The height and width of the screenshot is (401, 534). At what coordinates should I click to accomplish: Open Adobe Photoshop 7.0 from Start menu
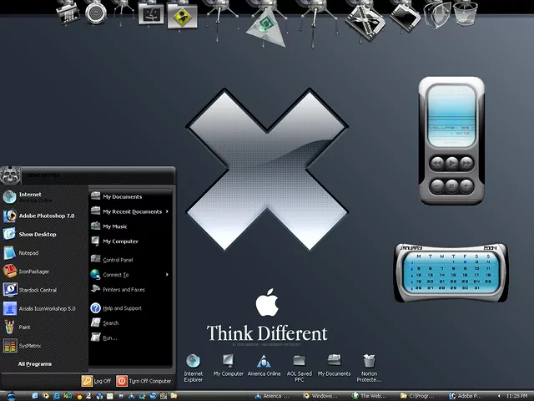coord(46,216)
